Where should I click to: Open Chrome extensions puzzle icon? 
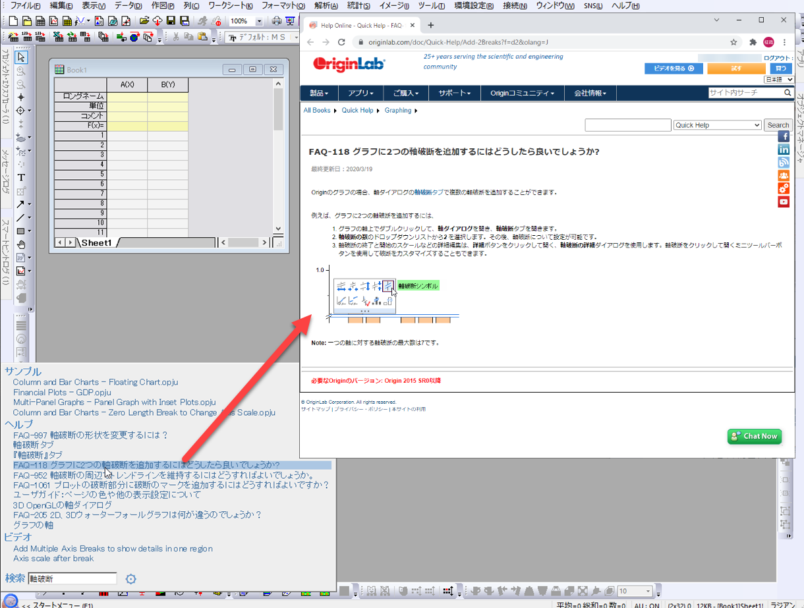tap(753, 42)
